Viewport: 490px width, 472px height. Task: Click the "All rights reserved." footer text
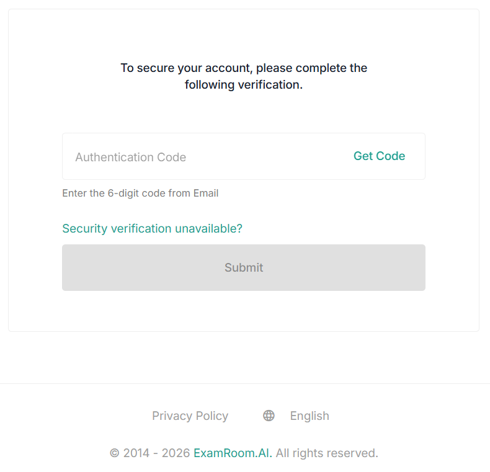327,453
